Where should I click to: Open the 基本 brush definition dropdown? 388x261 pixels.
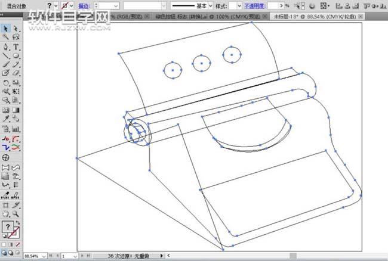[210, 6]
